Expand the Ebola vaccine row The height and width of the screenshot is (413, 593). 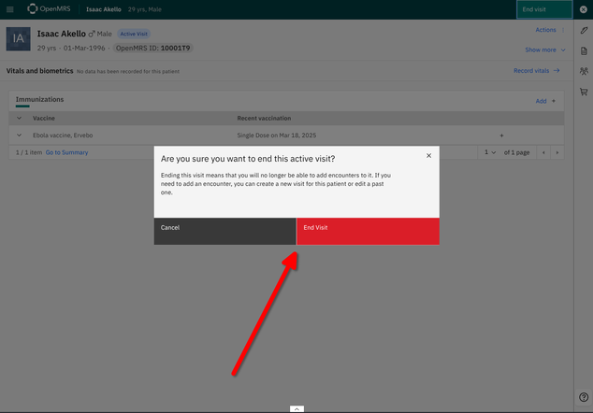[x=20, y=135]
